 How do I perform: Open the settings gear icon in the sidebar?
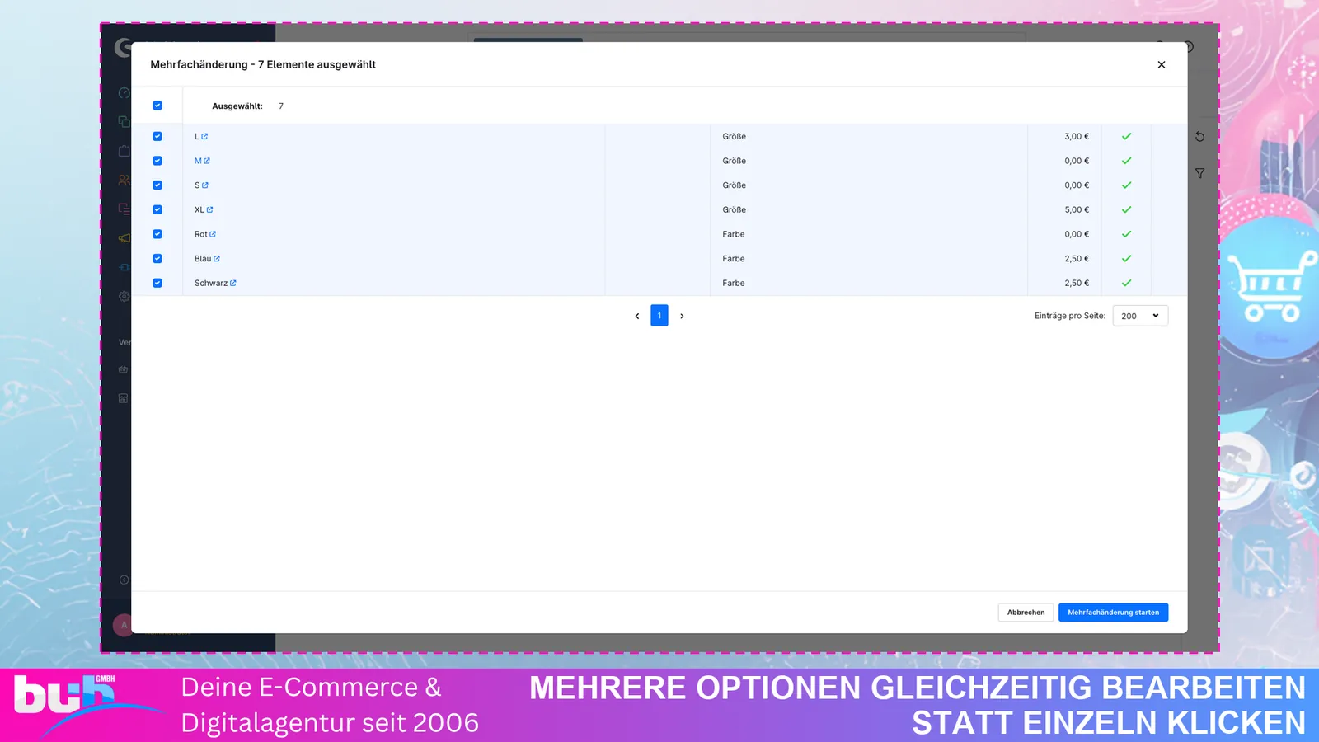pos(124,296)
